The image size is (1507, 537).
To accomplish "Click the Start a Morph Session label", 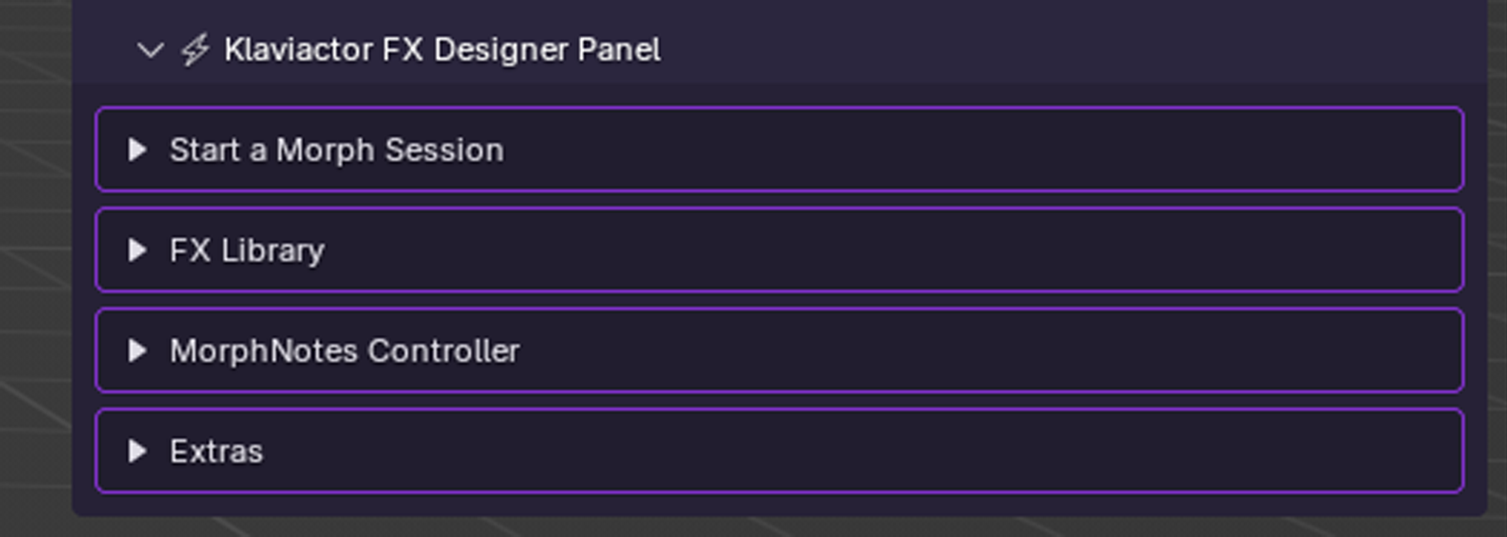I will click(x=336, y=151).
